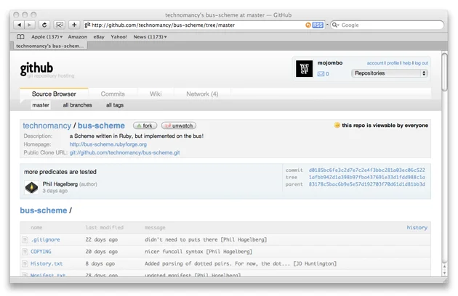458x296 pixels.
Task: Open the Amazon bookmark
Action: (x=77, y=37)
